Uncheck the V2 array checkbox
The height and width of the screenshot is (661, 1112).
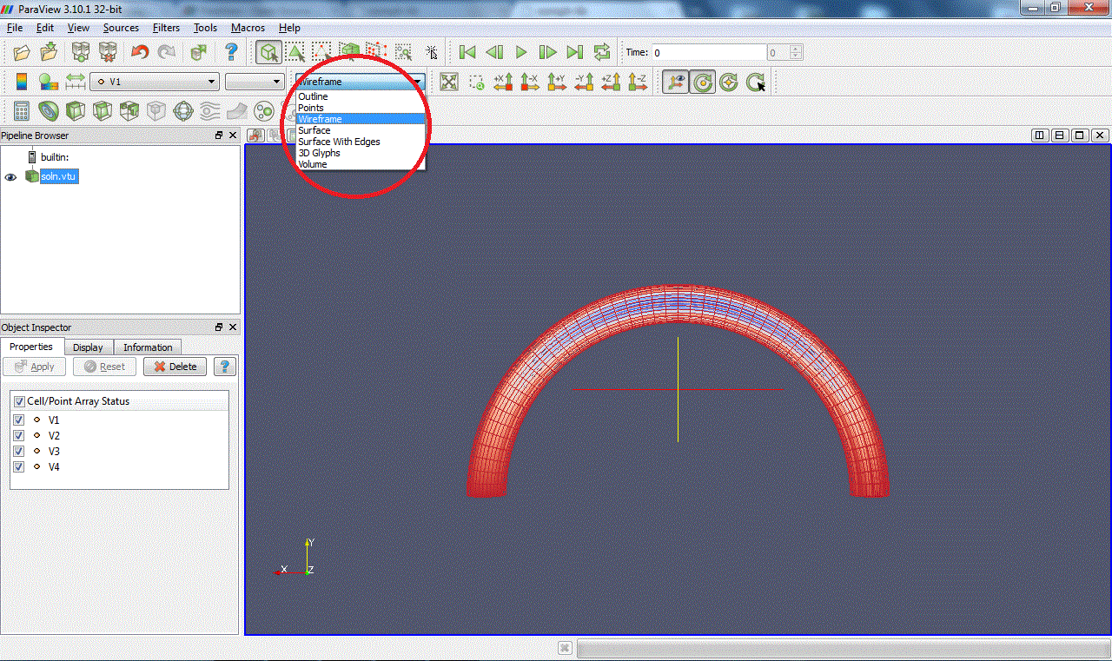click(19, 436)
